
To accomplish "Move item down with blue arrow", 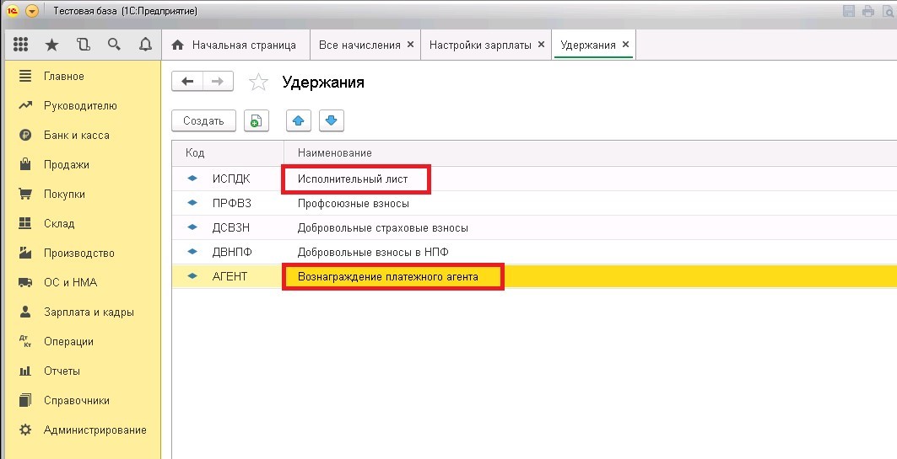I will point(332,121).
